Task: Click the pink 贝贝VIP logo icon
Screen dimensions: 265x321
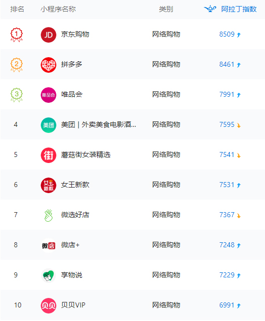Action: pyautogui.click(x=48, y=305)
